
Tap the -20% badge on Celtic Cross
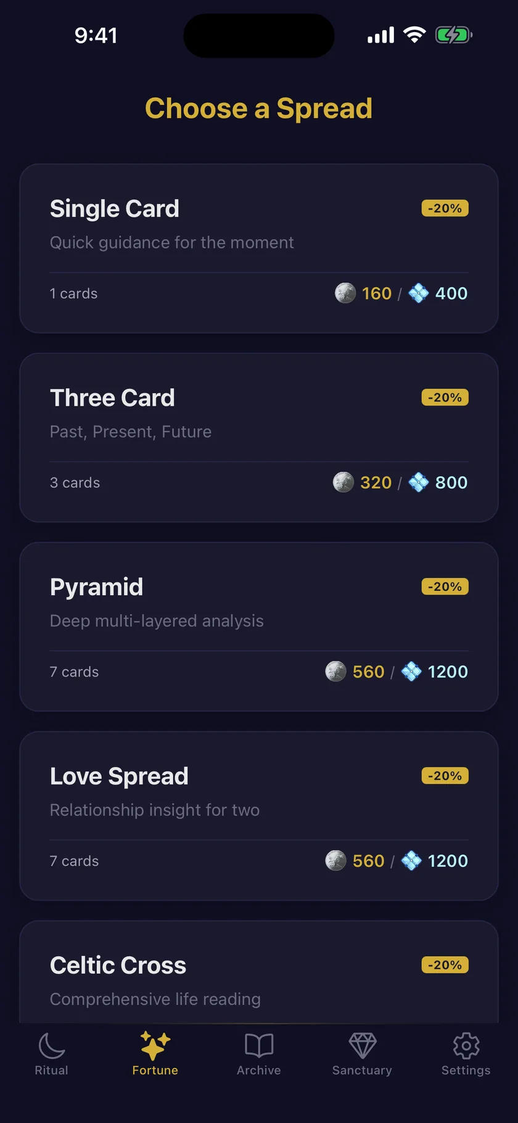pyautogui.click(x=445, y=965)
